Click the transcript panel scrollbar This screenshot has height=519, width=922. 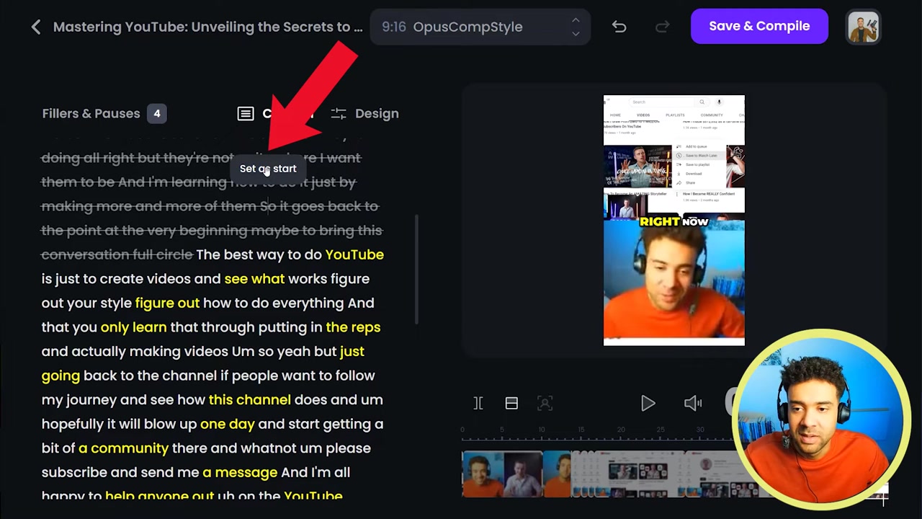coord(417,270)
